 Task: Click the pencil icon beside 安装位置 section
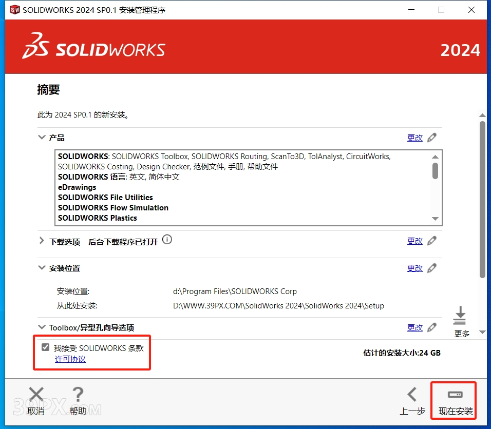click(x=432, y=268)
